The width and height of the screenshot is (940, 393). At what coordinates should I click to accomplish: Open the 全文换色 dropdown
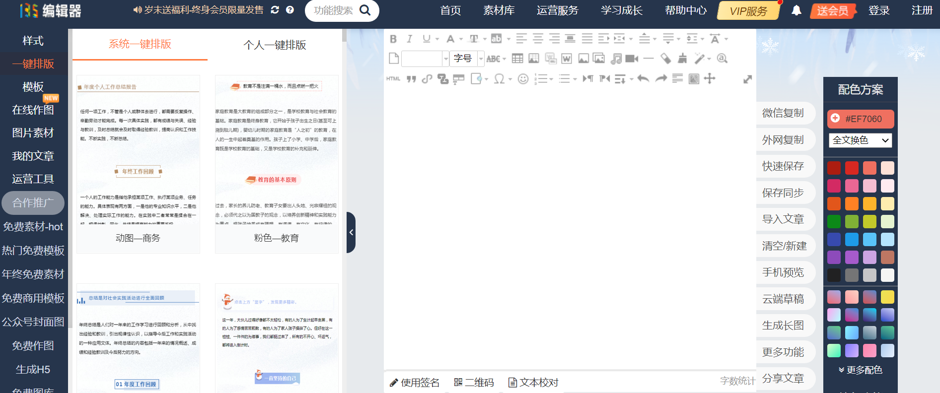coord(860,140)
